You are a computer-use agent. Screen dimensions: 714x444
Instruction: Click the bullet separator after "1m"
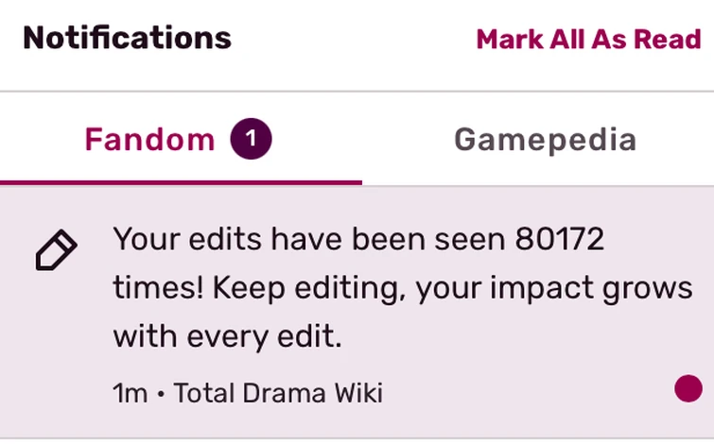coord(161,393)
